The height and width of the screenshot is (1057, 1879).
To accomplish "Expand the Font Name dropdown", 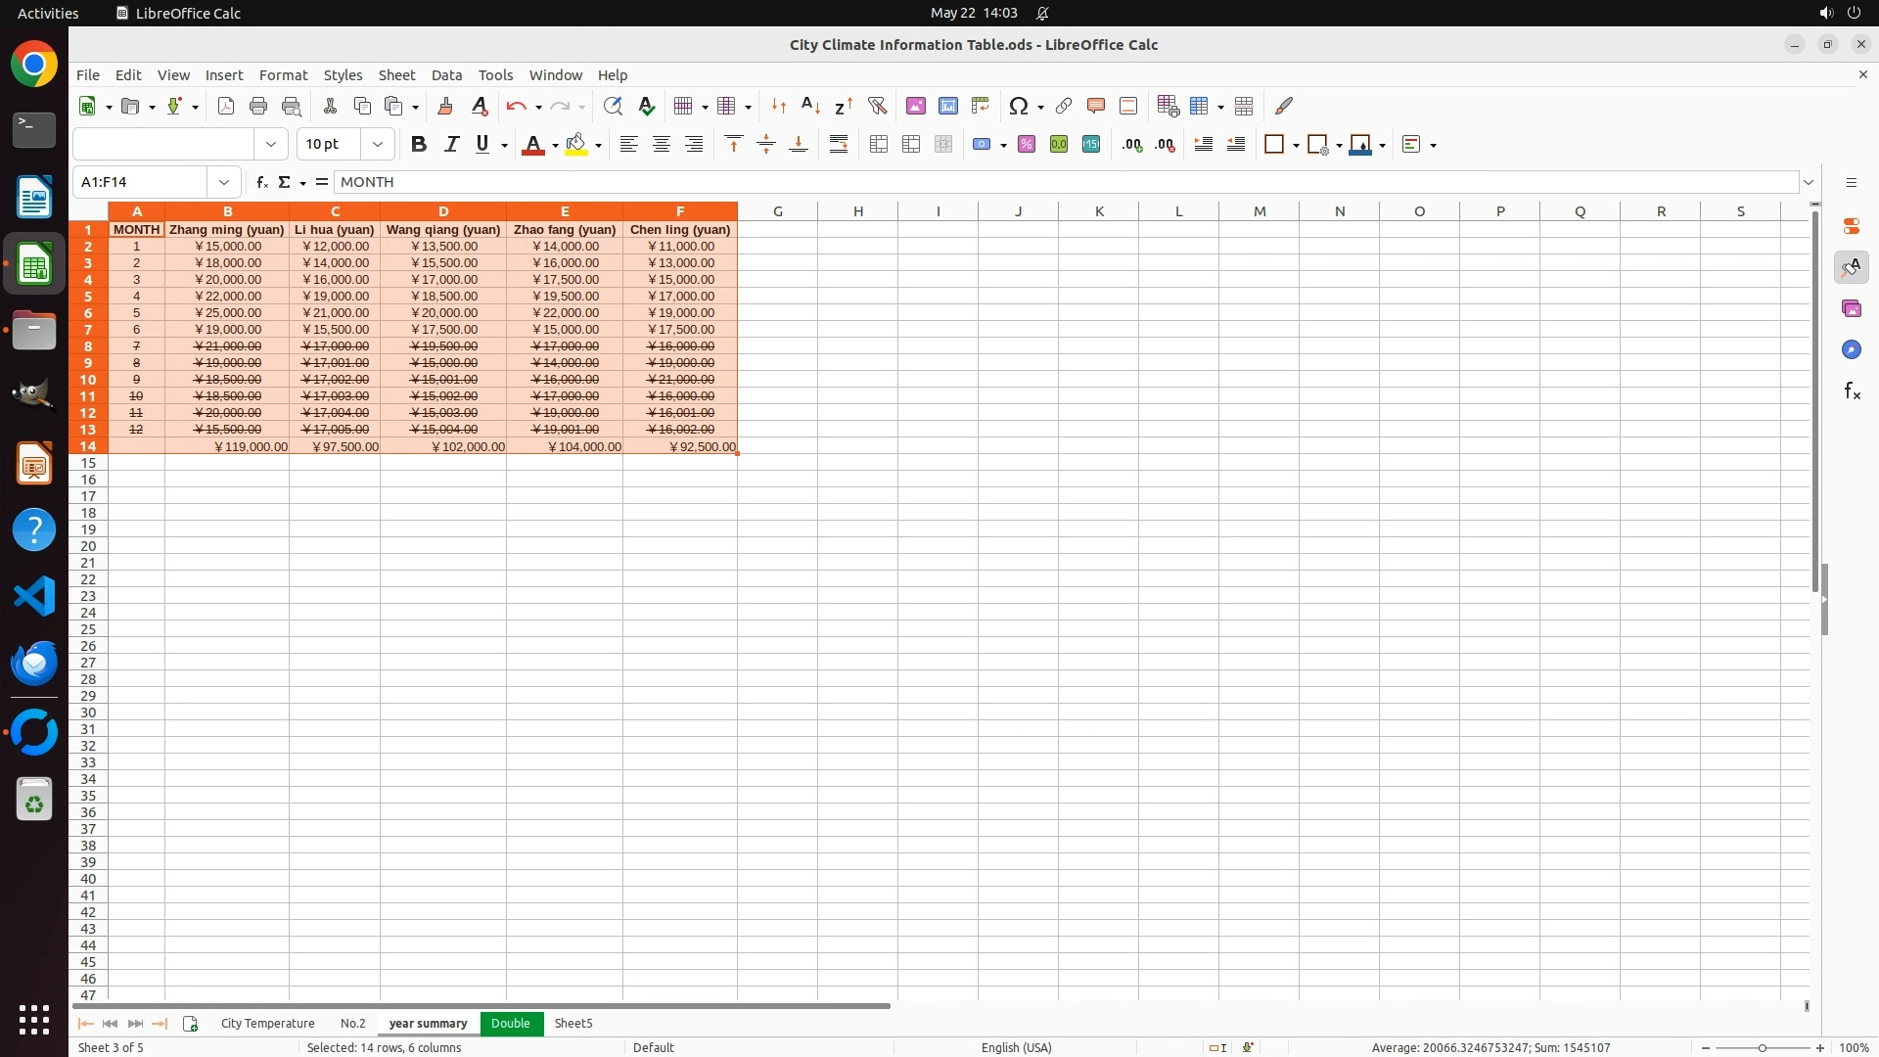I will pos(271,145).
